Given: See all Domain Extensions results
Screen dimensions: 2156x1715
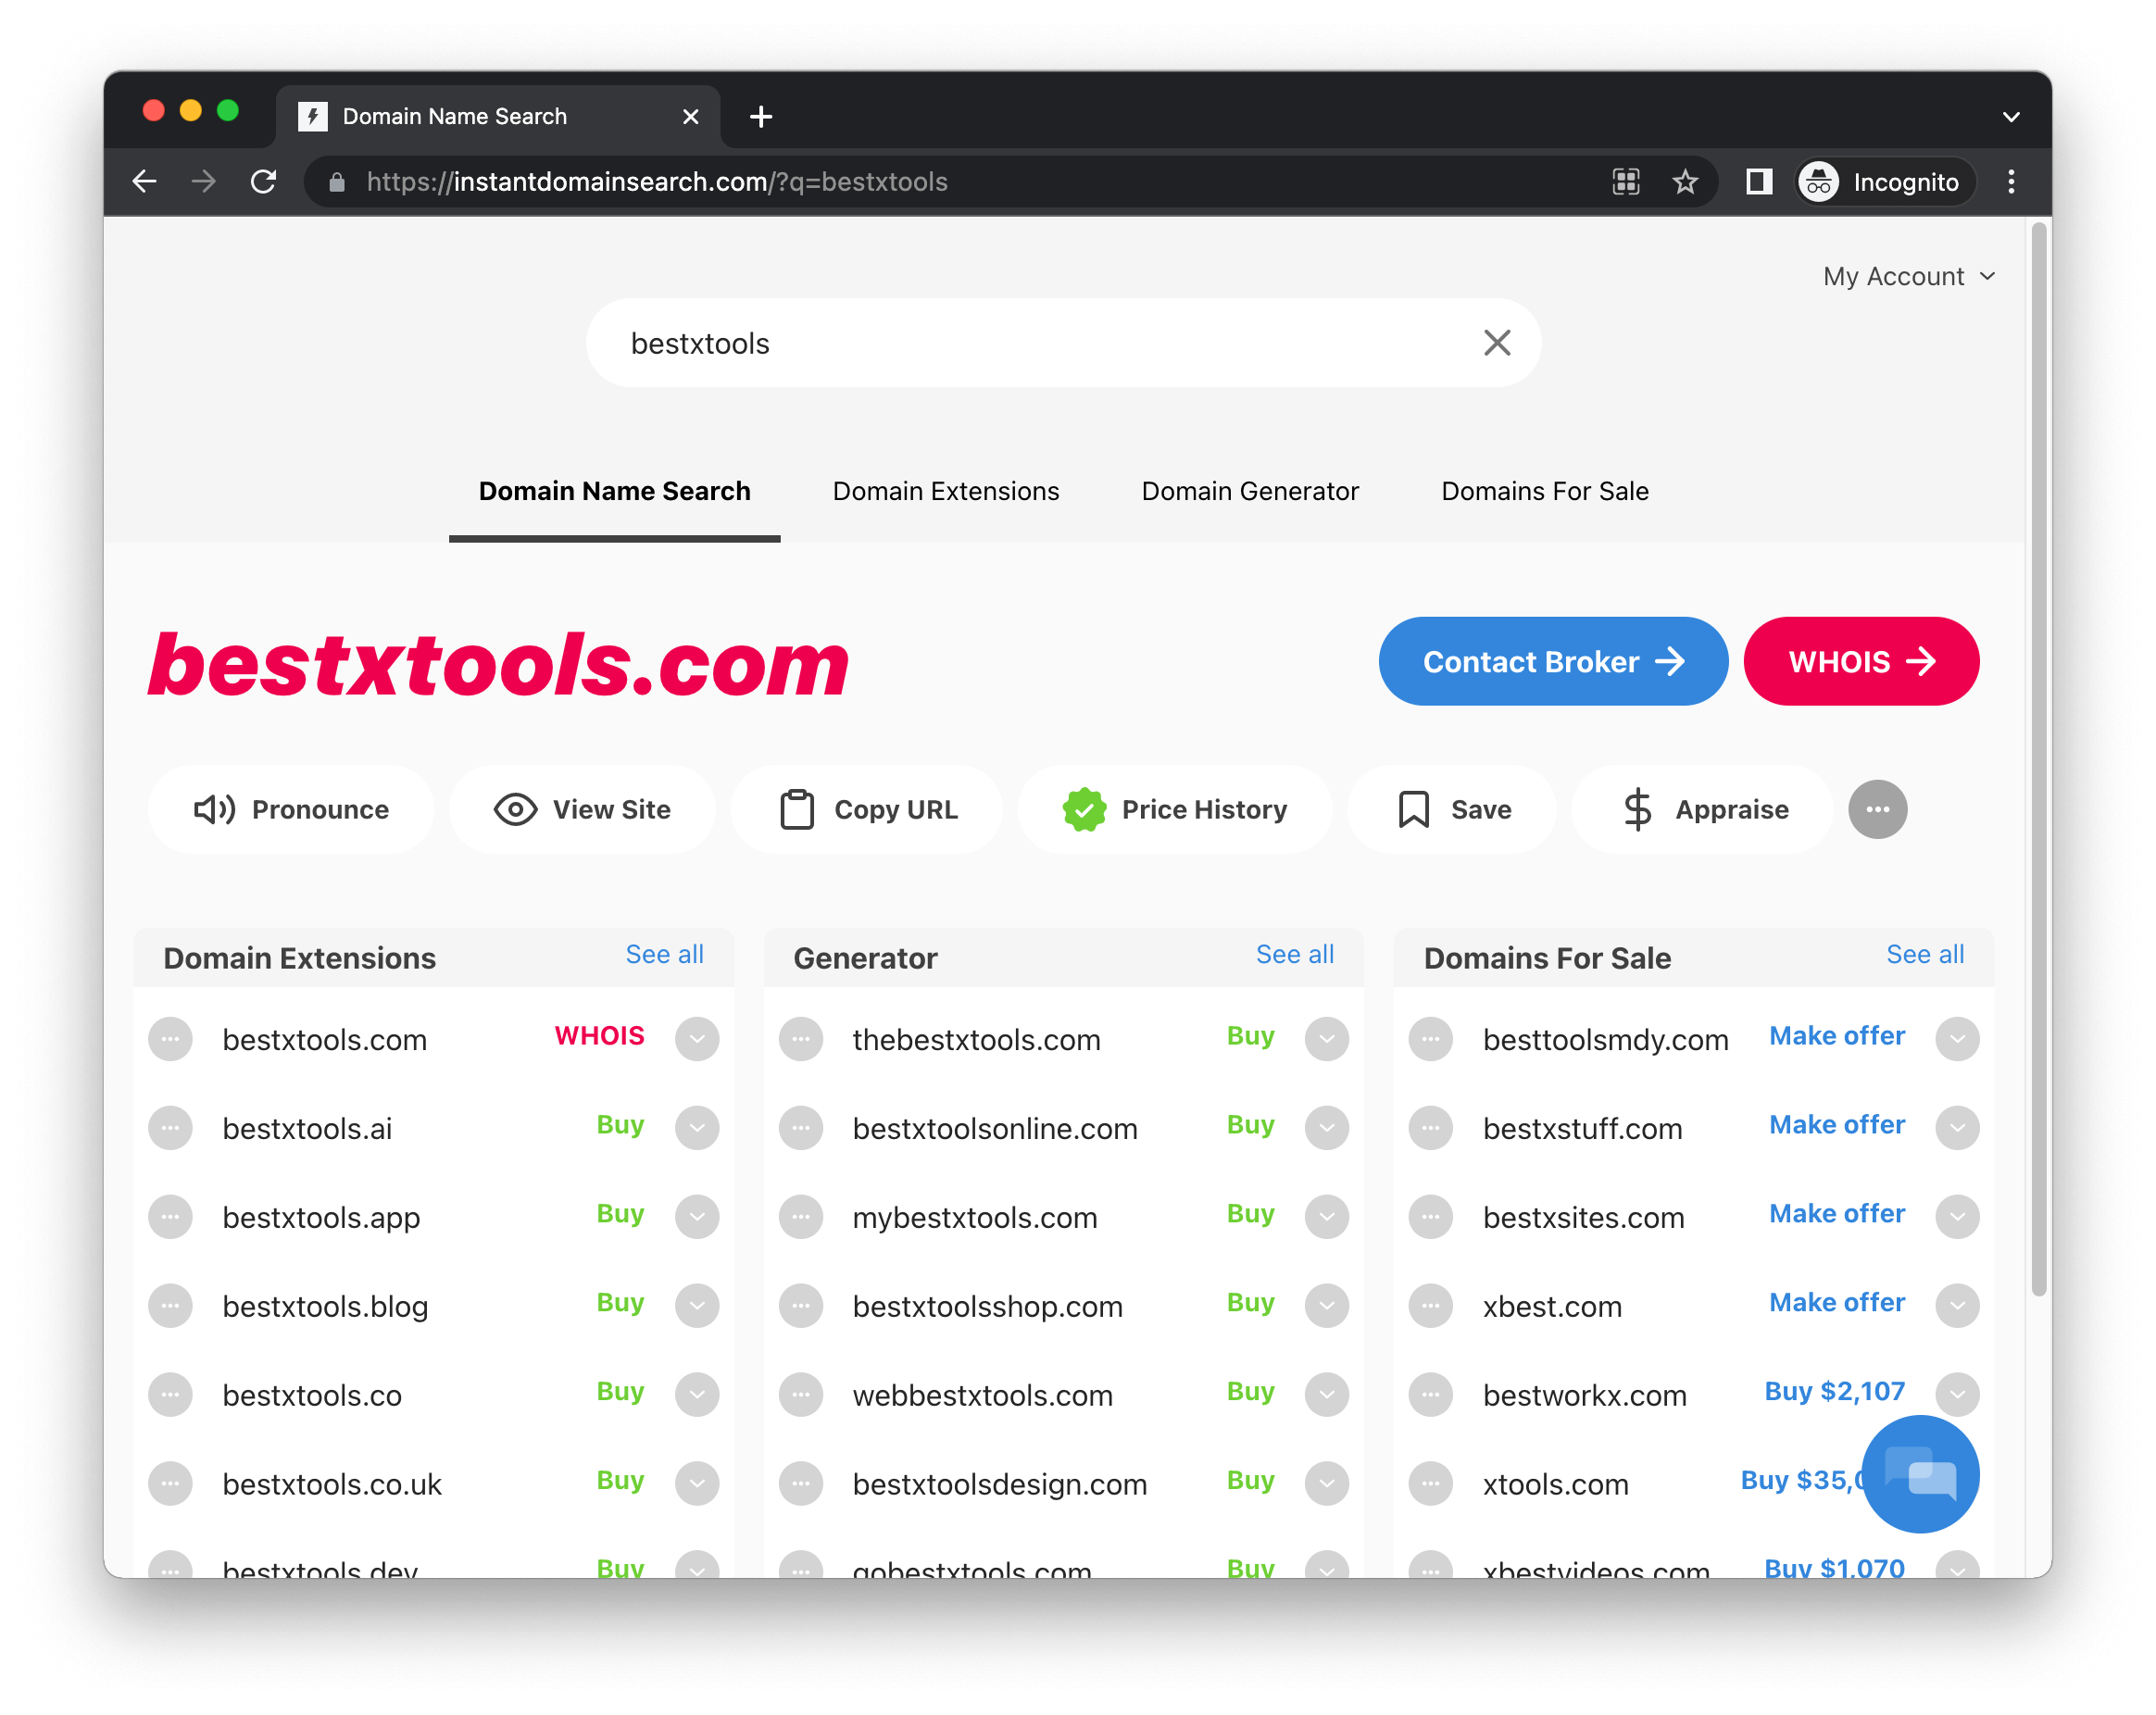Looking at the screenshot, I should 664,954.
